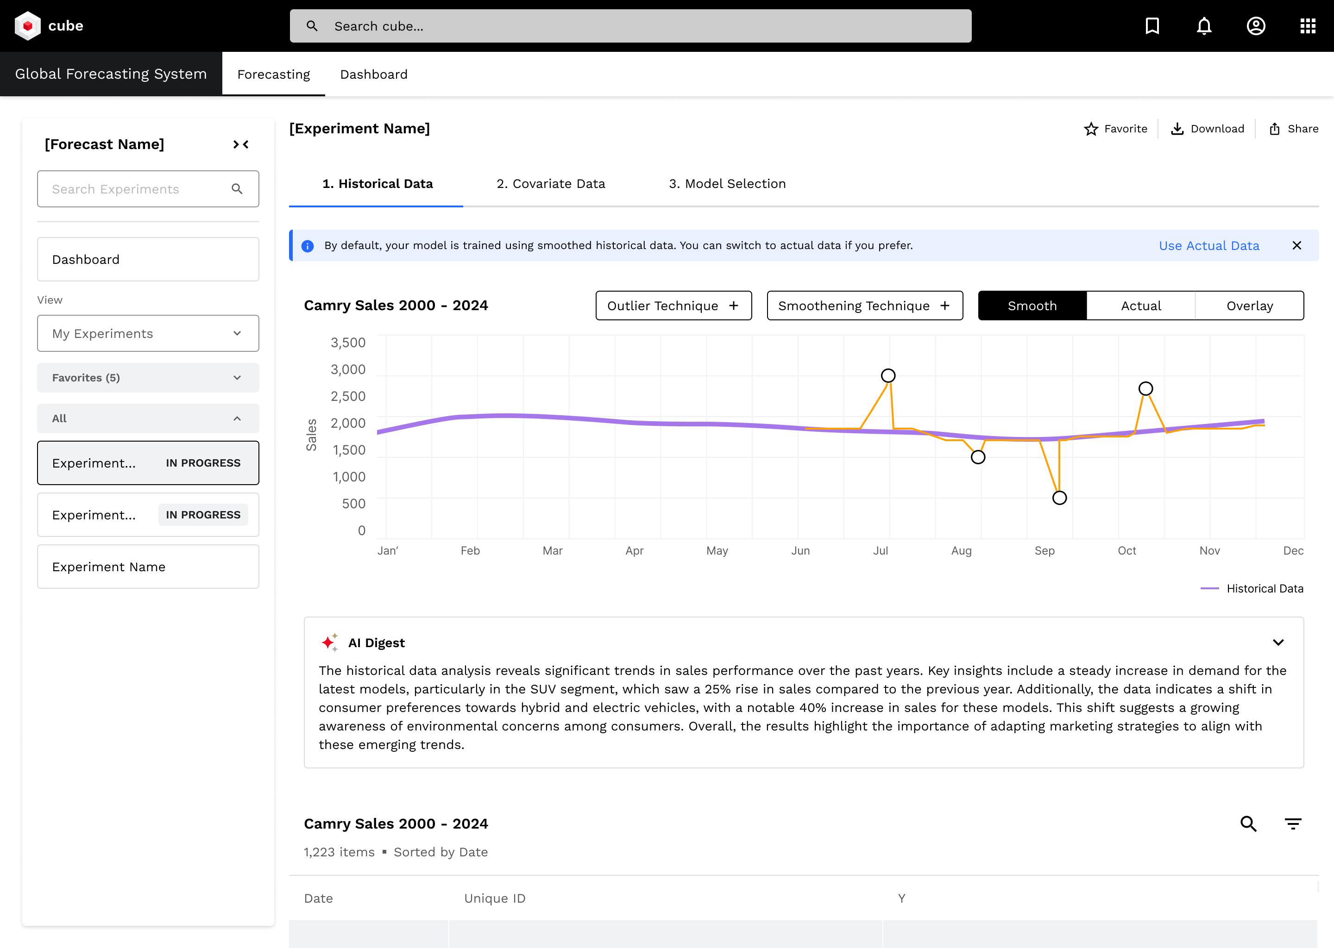Open the apps grid launcher
This screenshot has height=948, width=1334.
point(1308,25)
